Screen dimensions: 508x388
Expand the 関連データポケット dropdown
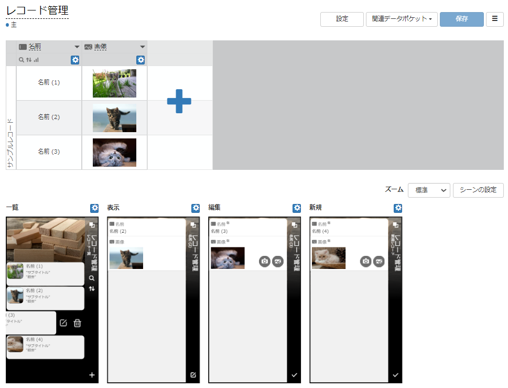(402, 19)
